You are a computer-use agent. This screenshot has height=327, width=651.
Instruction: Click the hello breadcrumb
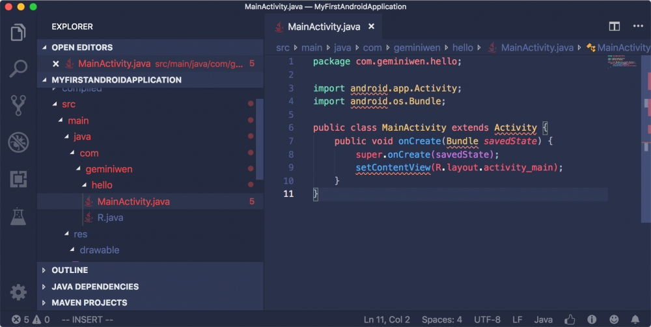(x=463, y=47)
